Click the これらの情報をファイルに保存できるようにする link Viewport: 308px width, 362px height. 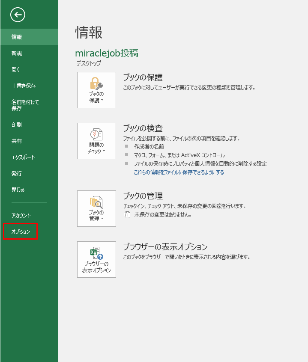(179, 172)
